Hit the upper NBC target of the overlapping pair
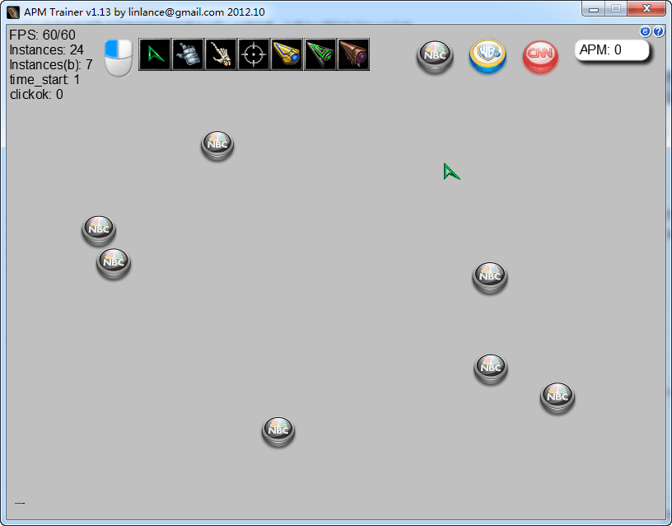The height and width of the screenshot is (526, 672). pos(99,230)
